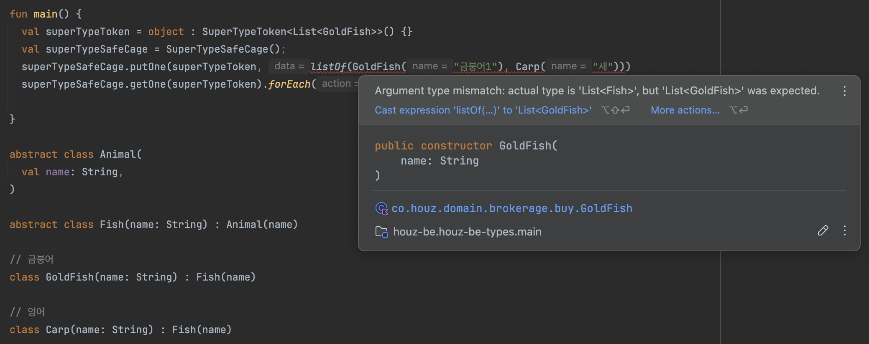
Task: Follow the co.houz.domain.brokerage.buy.GoldFish link
Action: (512, 208)
